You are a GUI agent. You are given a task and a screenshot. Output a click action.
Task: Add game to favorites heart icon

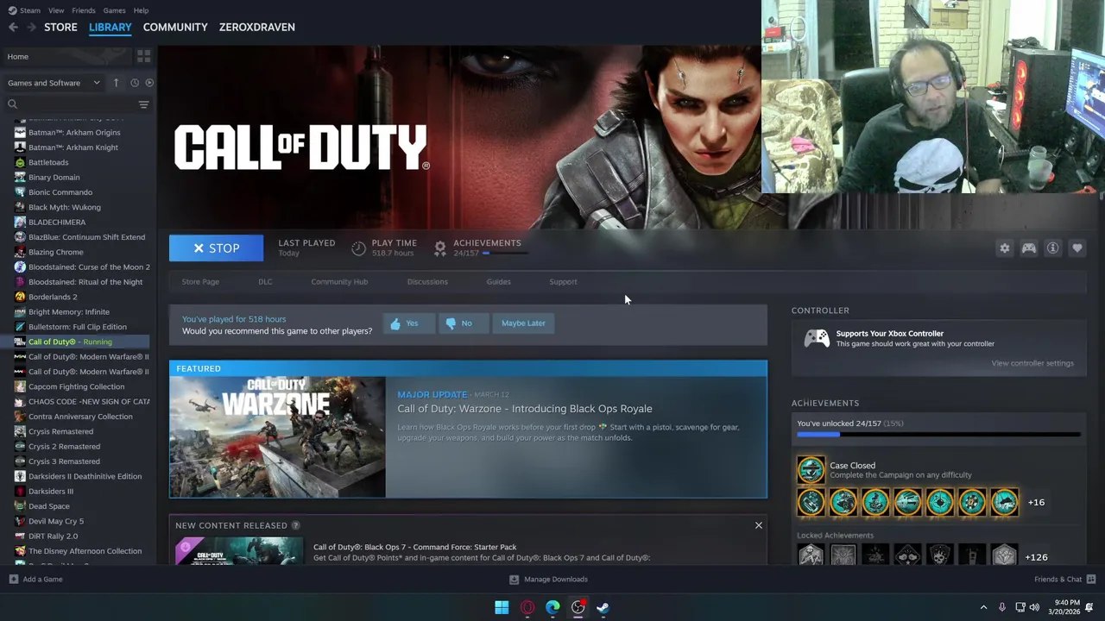[x=1077, y=248]
